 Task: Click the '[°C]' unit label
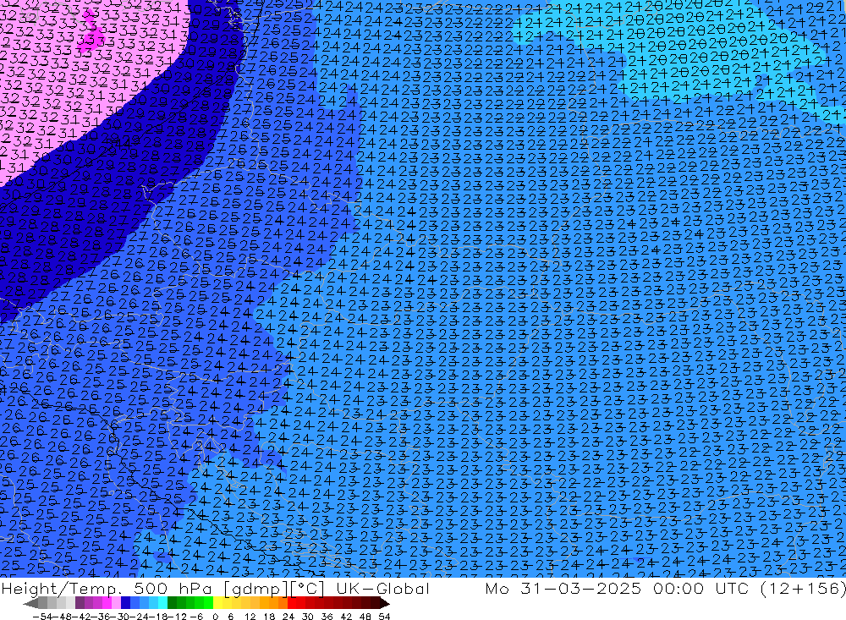tap(308, 589)
